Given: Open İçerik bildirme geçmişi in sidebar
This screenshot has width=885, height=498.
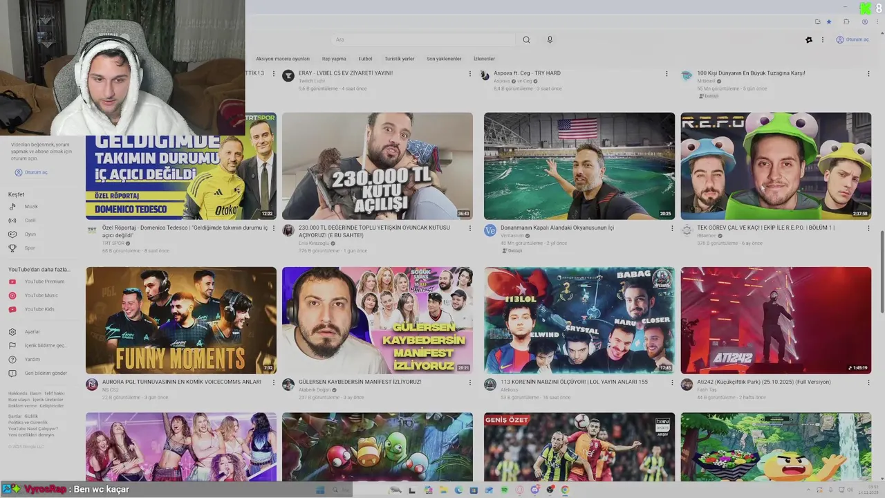Looking at the screenshot, I should coord(37,345).
